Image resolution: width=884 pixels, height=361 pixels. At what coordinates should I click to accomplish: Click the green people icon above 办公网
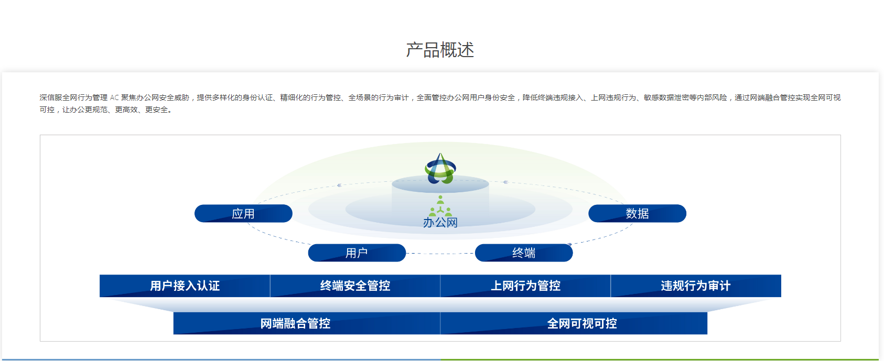pos(440,206)
